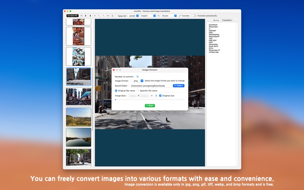
Task: Click the thumbnail list scrollbar
Action: click(92, 99)
